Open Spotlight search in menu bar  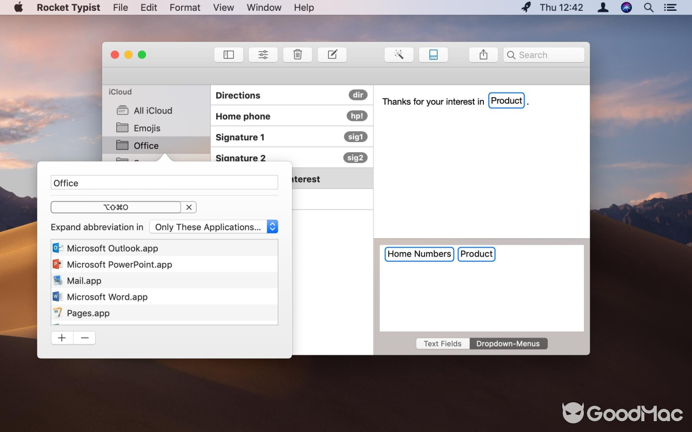(x=648, y=8)
